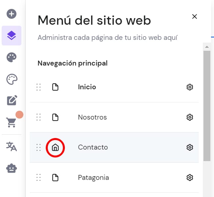
Task: Close the Menú del sitio web panel
Action: tap(195, 16)
